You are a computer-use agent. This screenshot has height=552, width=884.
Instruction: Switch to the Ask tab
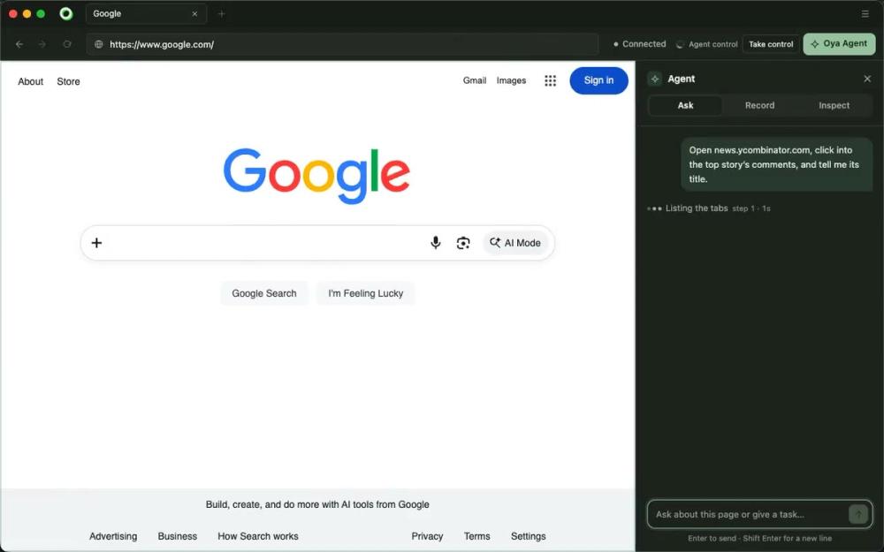click(685, 105)
